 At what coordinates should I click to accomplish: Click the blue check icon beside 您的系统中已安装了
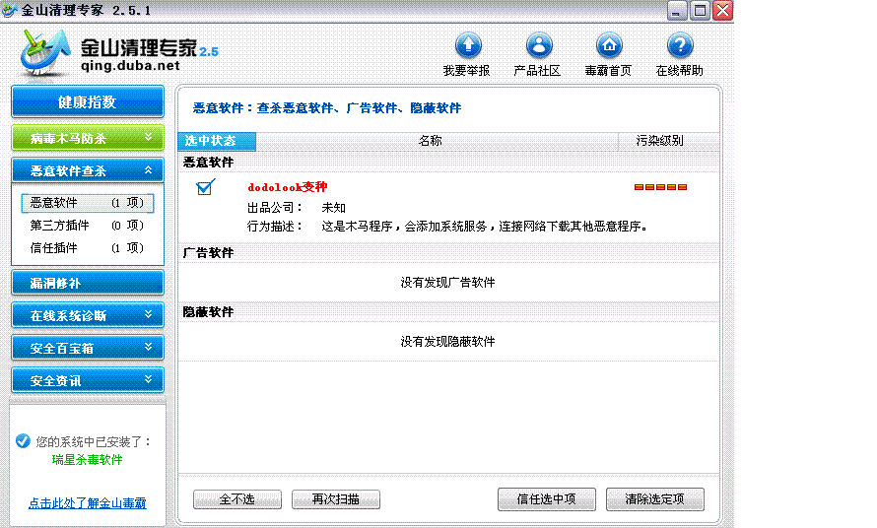(x=23, y=441)
